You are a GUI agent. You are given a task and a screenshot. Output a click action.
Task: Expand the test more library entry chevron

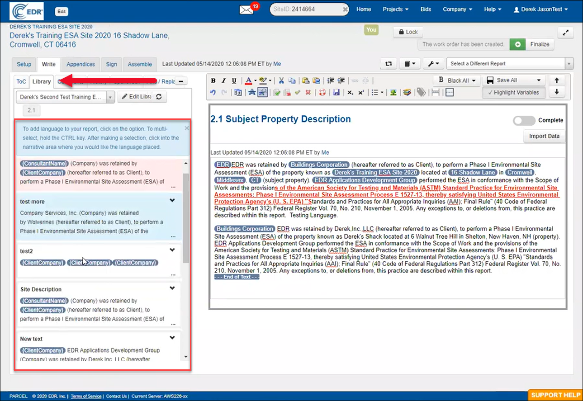click(172, 200)
